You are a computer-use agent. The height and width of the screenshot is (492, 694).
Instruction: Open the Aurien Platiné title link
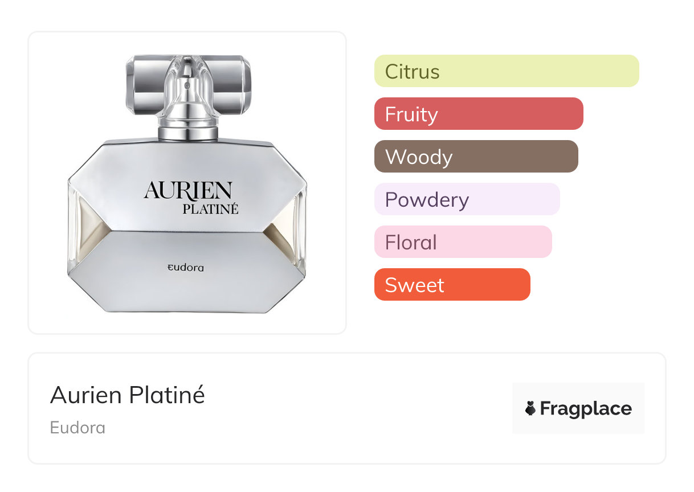[x=128, y=395]
